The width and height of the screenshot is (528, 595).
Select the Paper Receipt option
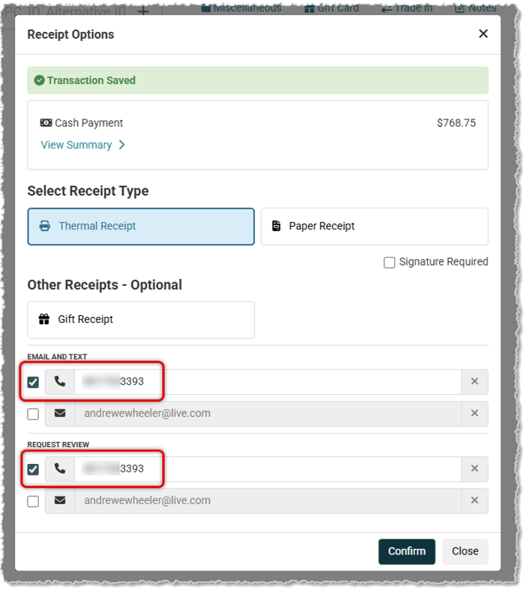click(374, 227)
